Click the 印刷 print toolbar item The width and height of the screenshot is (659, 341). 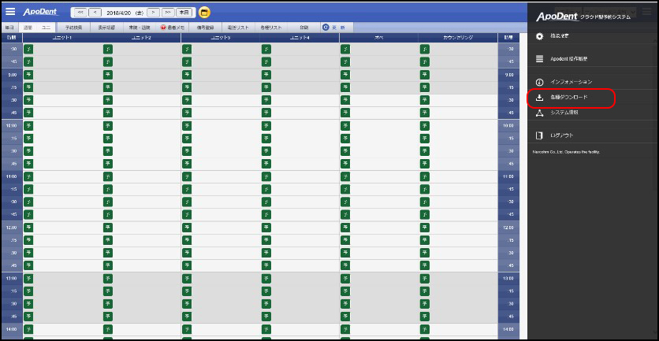[303, 27]
